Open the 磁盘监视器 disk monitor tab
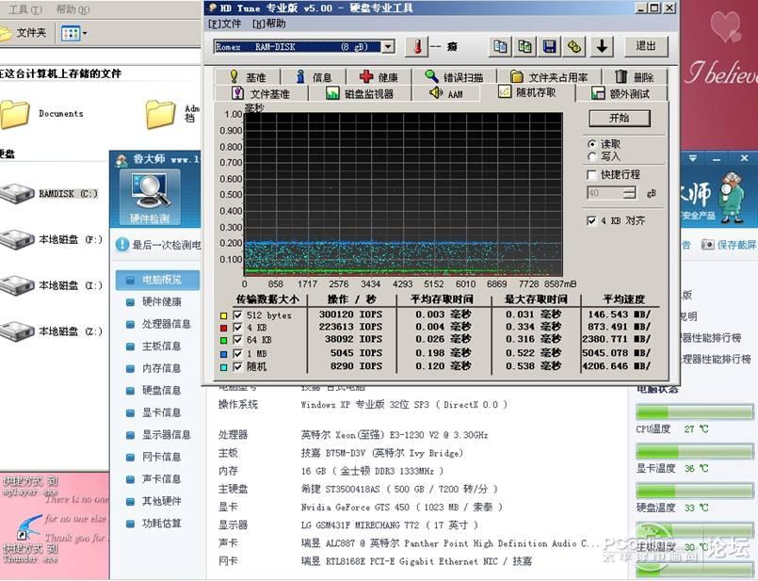This screenshot has height=581, width=758. click(360, 93)
